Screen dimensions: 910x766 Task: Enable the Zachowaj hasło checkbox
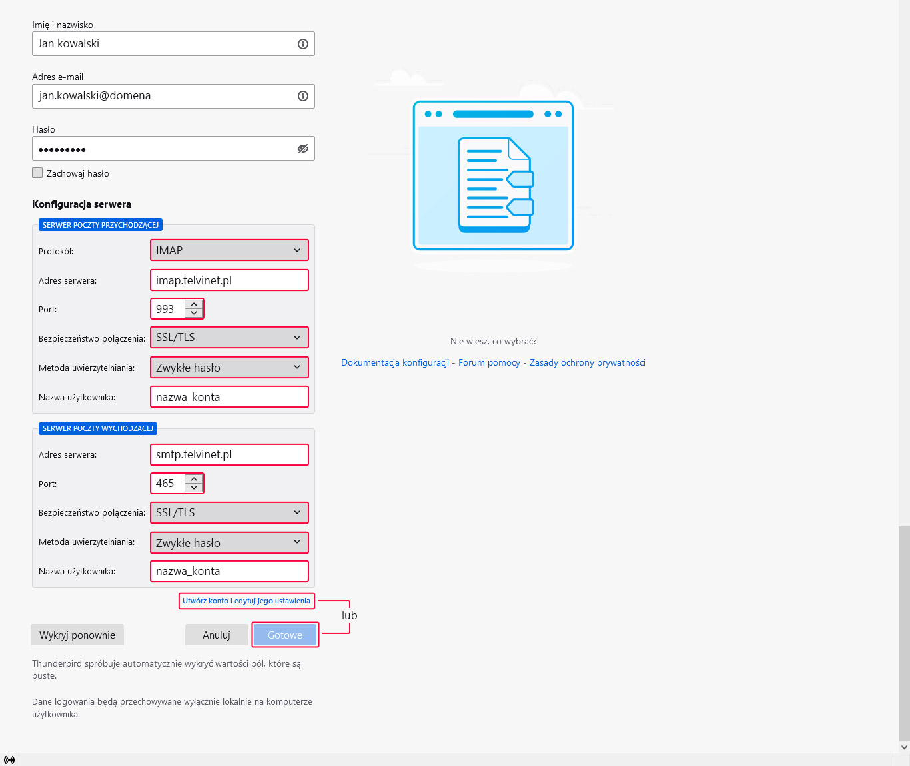[x=37, y=173]
